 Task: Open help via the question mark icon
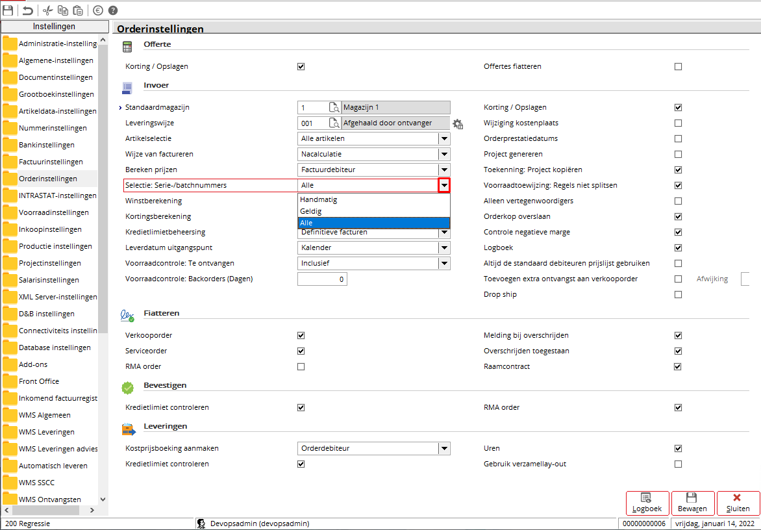pos(113,10)
